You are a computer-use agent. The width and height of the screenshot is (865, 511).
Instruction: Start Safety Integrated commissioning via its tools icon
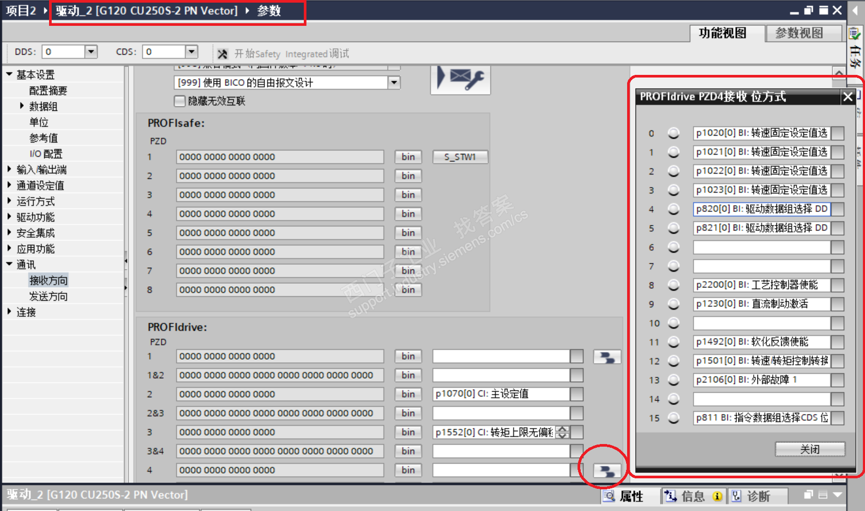[x=223, y=54]
